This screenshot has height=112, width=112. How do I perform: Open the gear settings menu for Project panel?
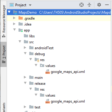coord(99,5)
